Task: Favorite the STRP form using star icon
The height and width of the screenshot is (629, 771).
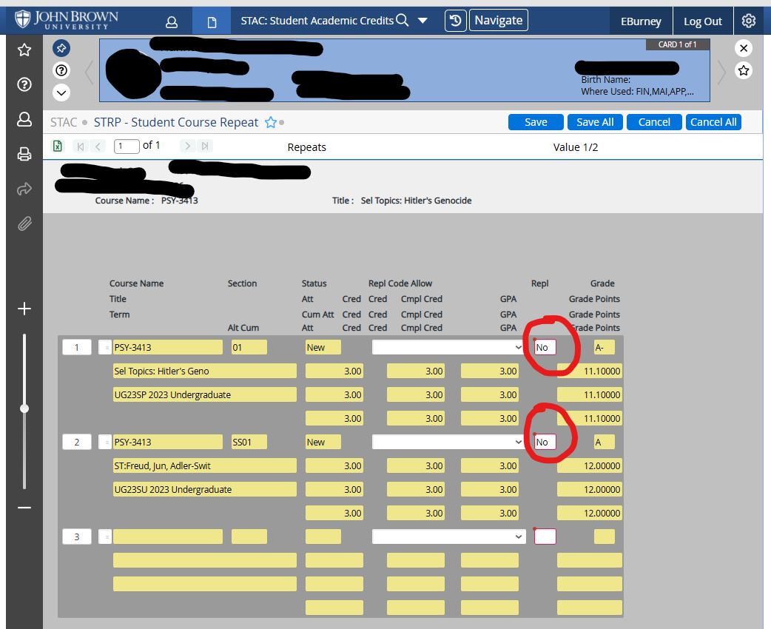Action: [271, 122]
